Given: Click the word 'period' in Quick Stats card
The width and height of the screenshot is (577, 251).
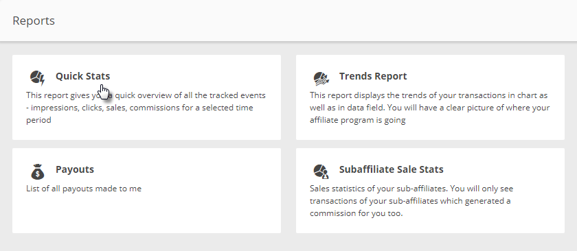Looking at the screenshot, I should [x=38, y=120].
